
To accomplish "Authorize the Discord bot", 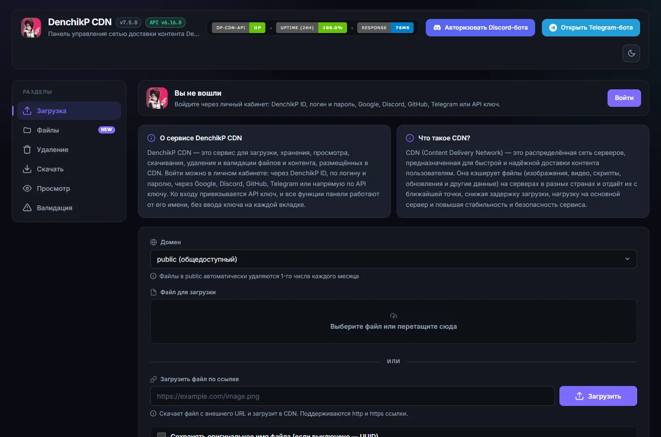I will pos(480,28).
